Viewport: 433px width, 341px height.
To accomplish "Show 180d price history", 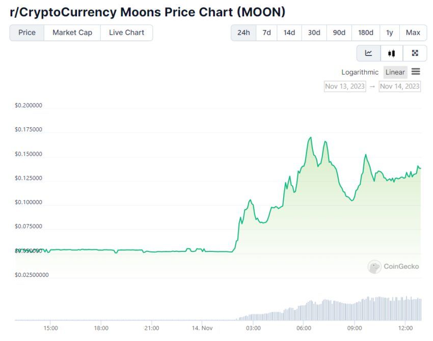I will point(366,33).
